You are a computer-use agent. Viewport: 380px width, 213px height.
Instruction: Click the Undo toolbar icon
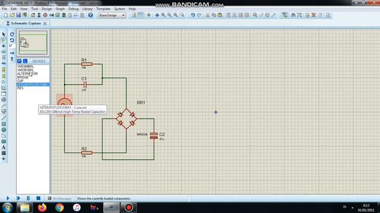pos(193,15)
